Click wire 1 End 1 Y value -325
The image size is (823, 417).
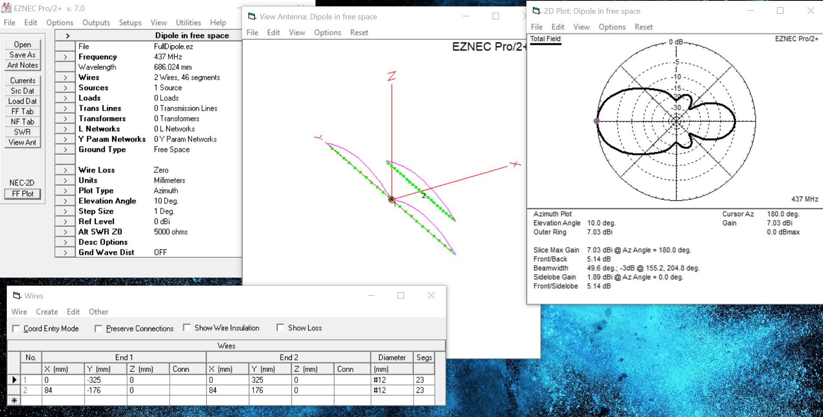(x=105, y=380)
